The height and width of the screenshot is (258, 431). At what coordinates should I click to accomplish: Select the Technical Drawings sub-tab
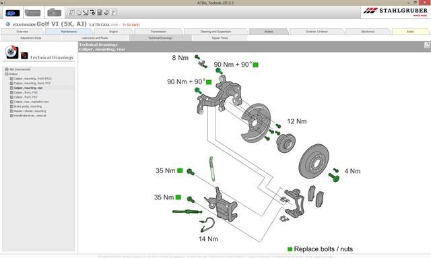click(160, 38)
